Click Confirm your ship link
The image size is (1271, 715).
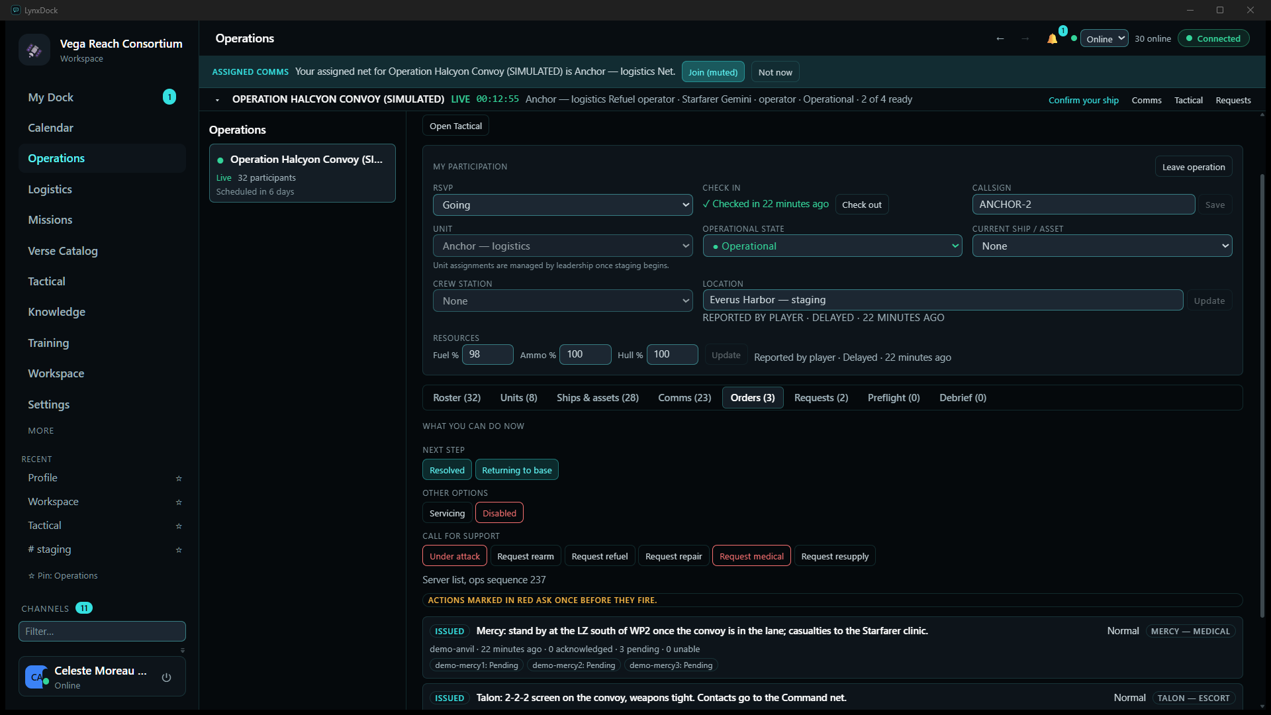pos(1083,100)
